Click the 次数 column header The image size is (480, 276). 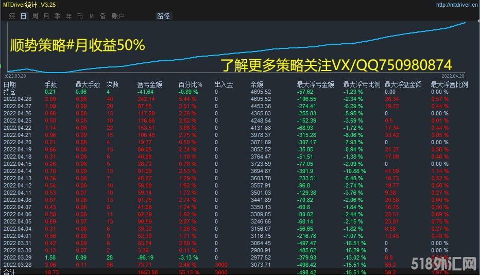pyautogui.click(x=112, y=85)
